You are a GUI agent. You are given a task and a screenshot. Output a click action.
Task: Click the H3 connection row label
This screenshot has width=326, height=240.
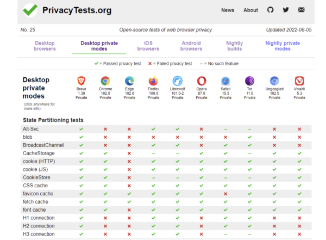[x=39, y=234]
